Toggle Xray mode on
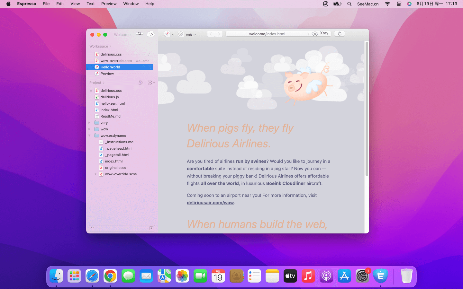This screenshot has width=463, height=289. pos(320,33)
